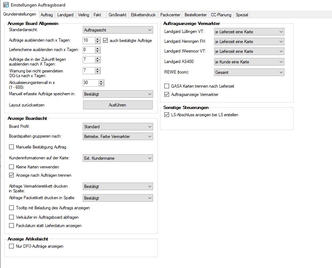
Task: Disable LS-Abschluss anzeigen bei LS erstellen
Action: [x=167, y=115]
